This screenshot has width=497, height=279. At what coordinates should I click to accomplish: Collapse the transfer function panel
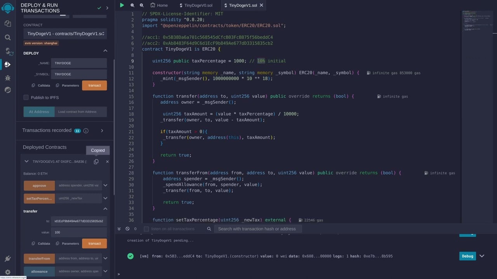click(105, 208)
